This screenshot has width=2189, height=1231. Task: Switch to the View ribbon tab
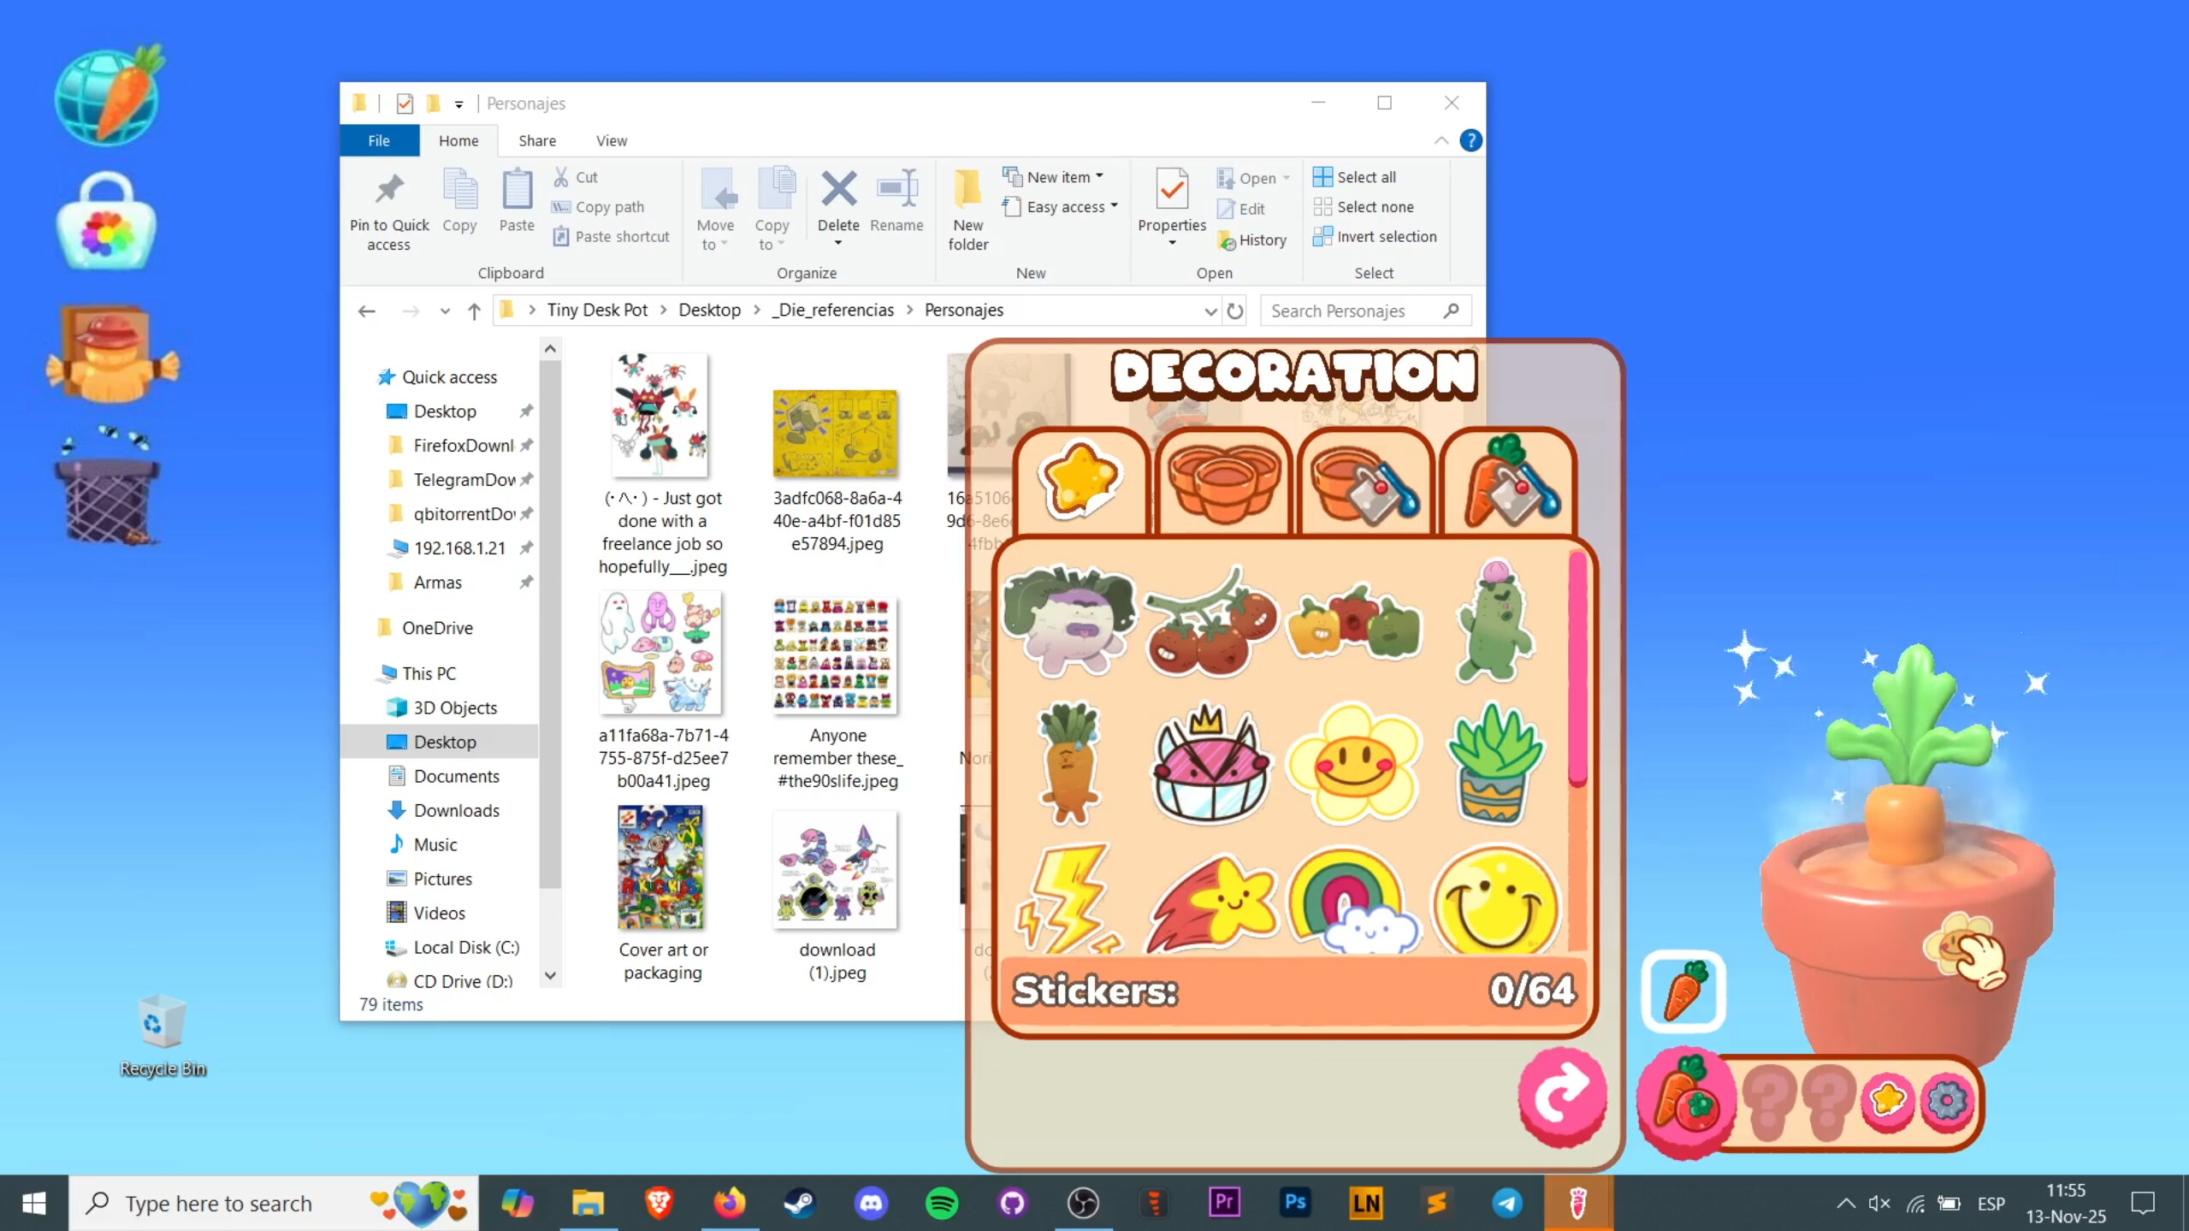(610, 139)
